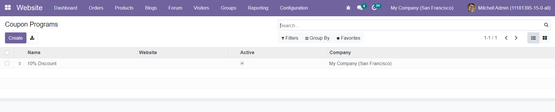Grab the drag handle of 10% Discount row
This screenshot has width=555, height=112.
(20, 63)
